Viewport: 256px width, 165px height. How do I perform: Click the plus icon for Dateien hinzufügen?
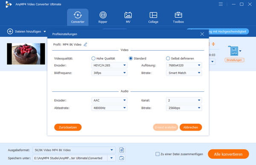(x=10, y=31)
